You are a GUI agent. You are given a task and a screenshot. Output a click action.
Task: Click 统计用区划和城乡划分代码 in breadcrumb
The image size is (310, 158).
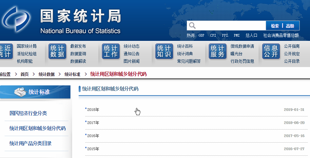click(x=118, y=74)
